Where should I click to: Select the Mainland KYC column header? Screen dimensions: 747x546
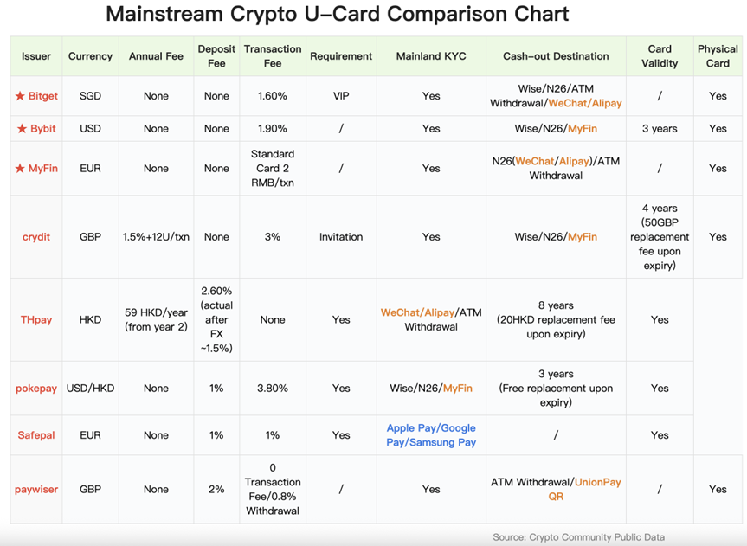click(x=431, y=56)
